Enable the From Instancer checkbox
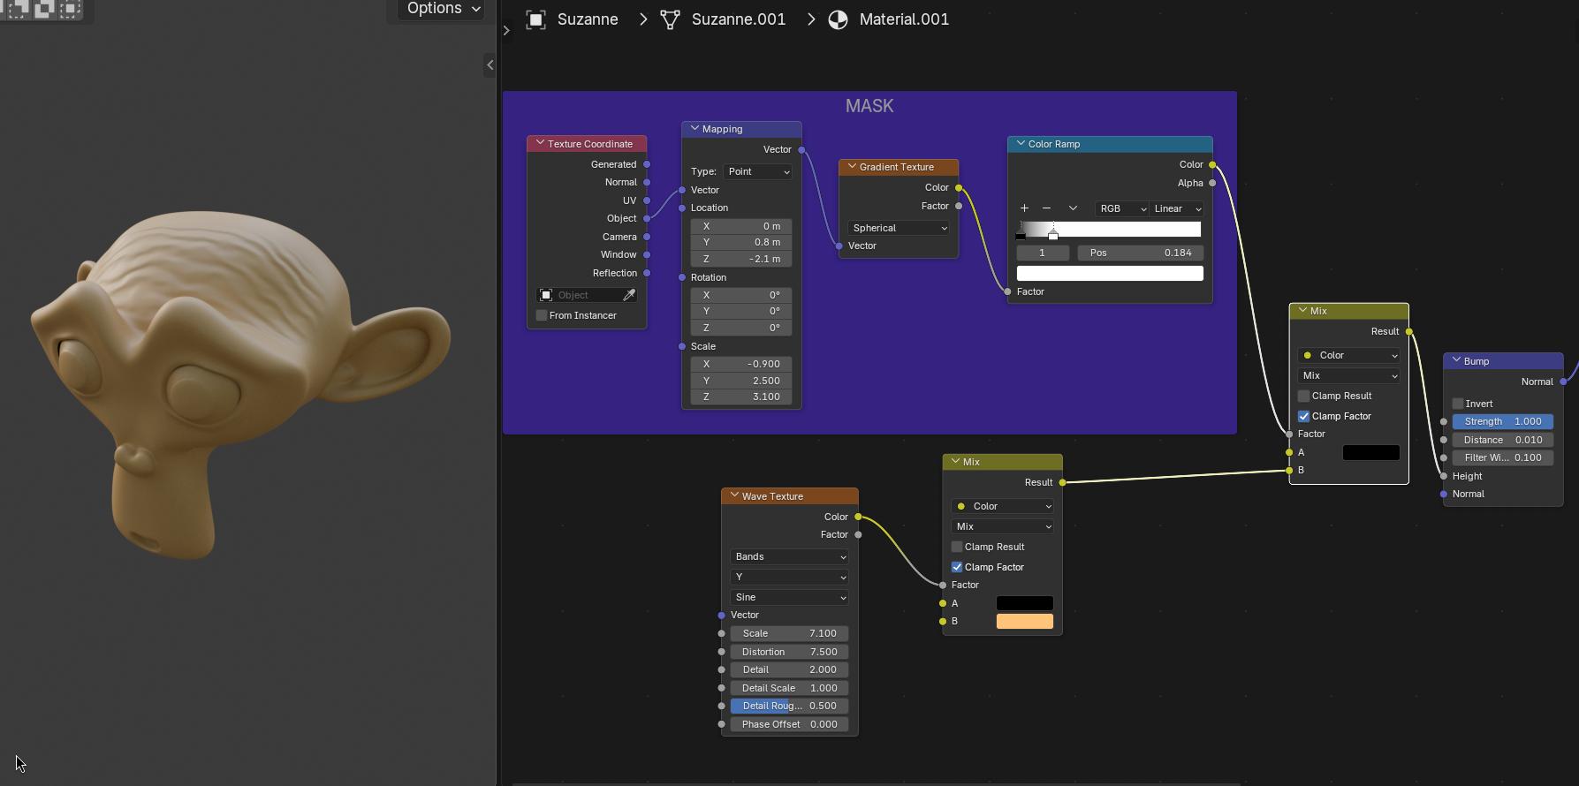 click(542, 315)
